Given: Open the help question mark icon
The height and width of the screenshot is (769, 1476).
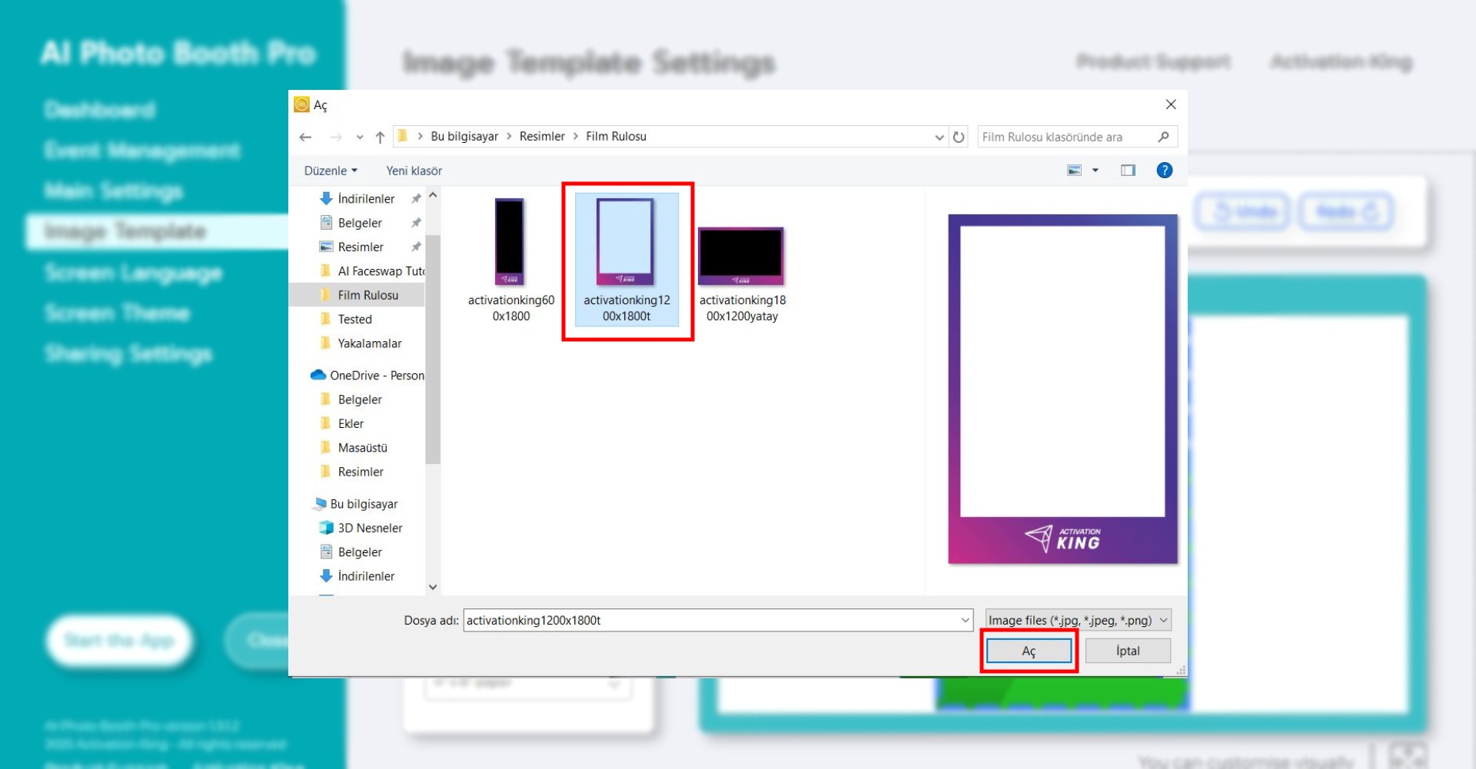Looking at the screenshot, I should tap(1164, 171).
